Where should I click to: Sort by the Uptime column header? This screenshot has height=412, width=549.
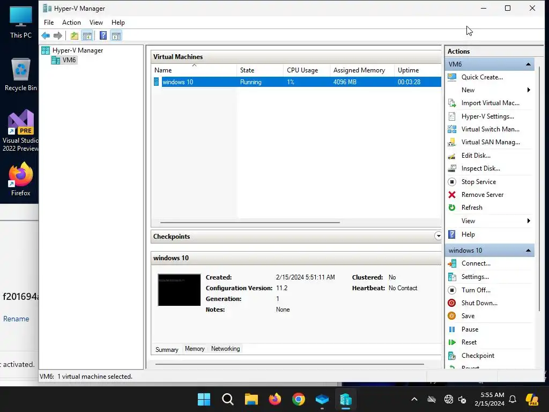coord(418,70)
